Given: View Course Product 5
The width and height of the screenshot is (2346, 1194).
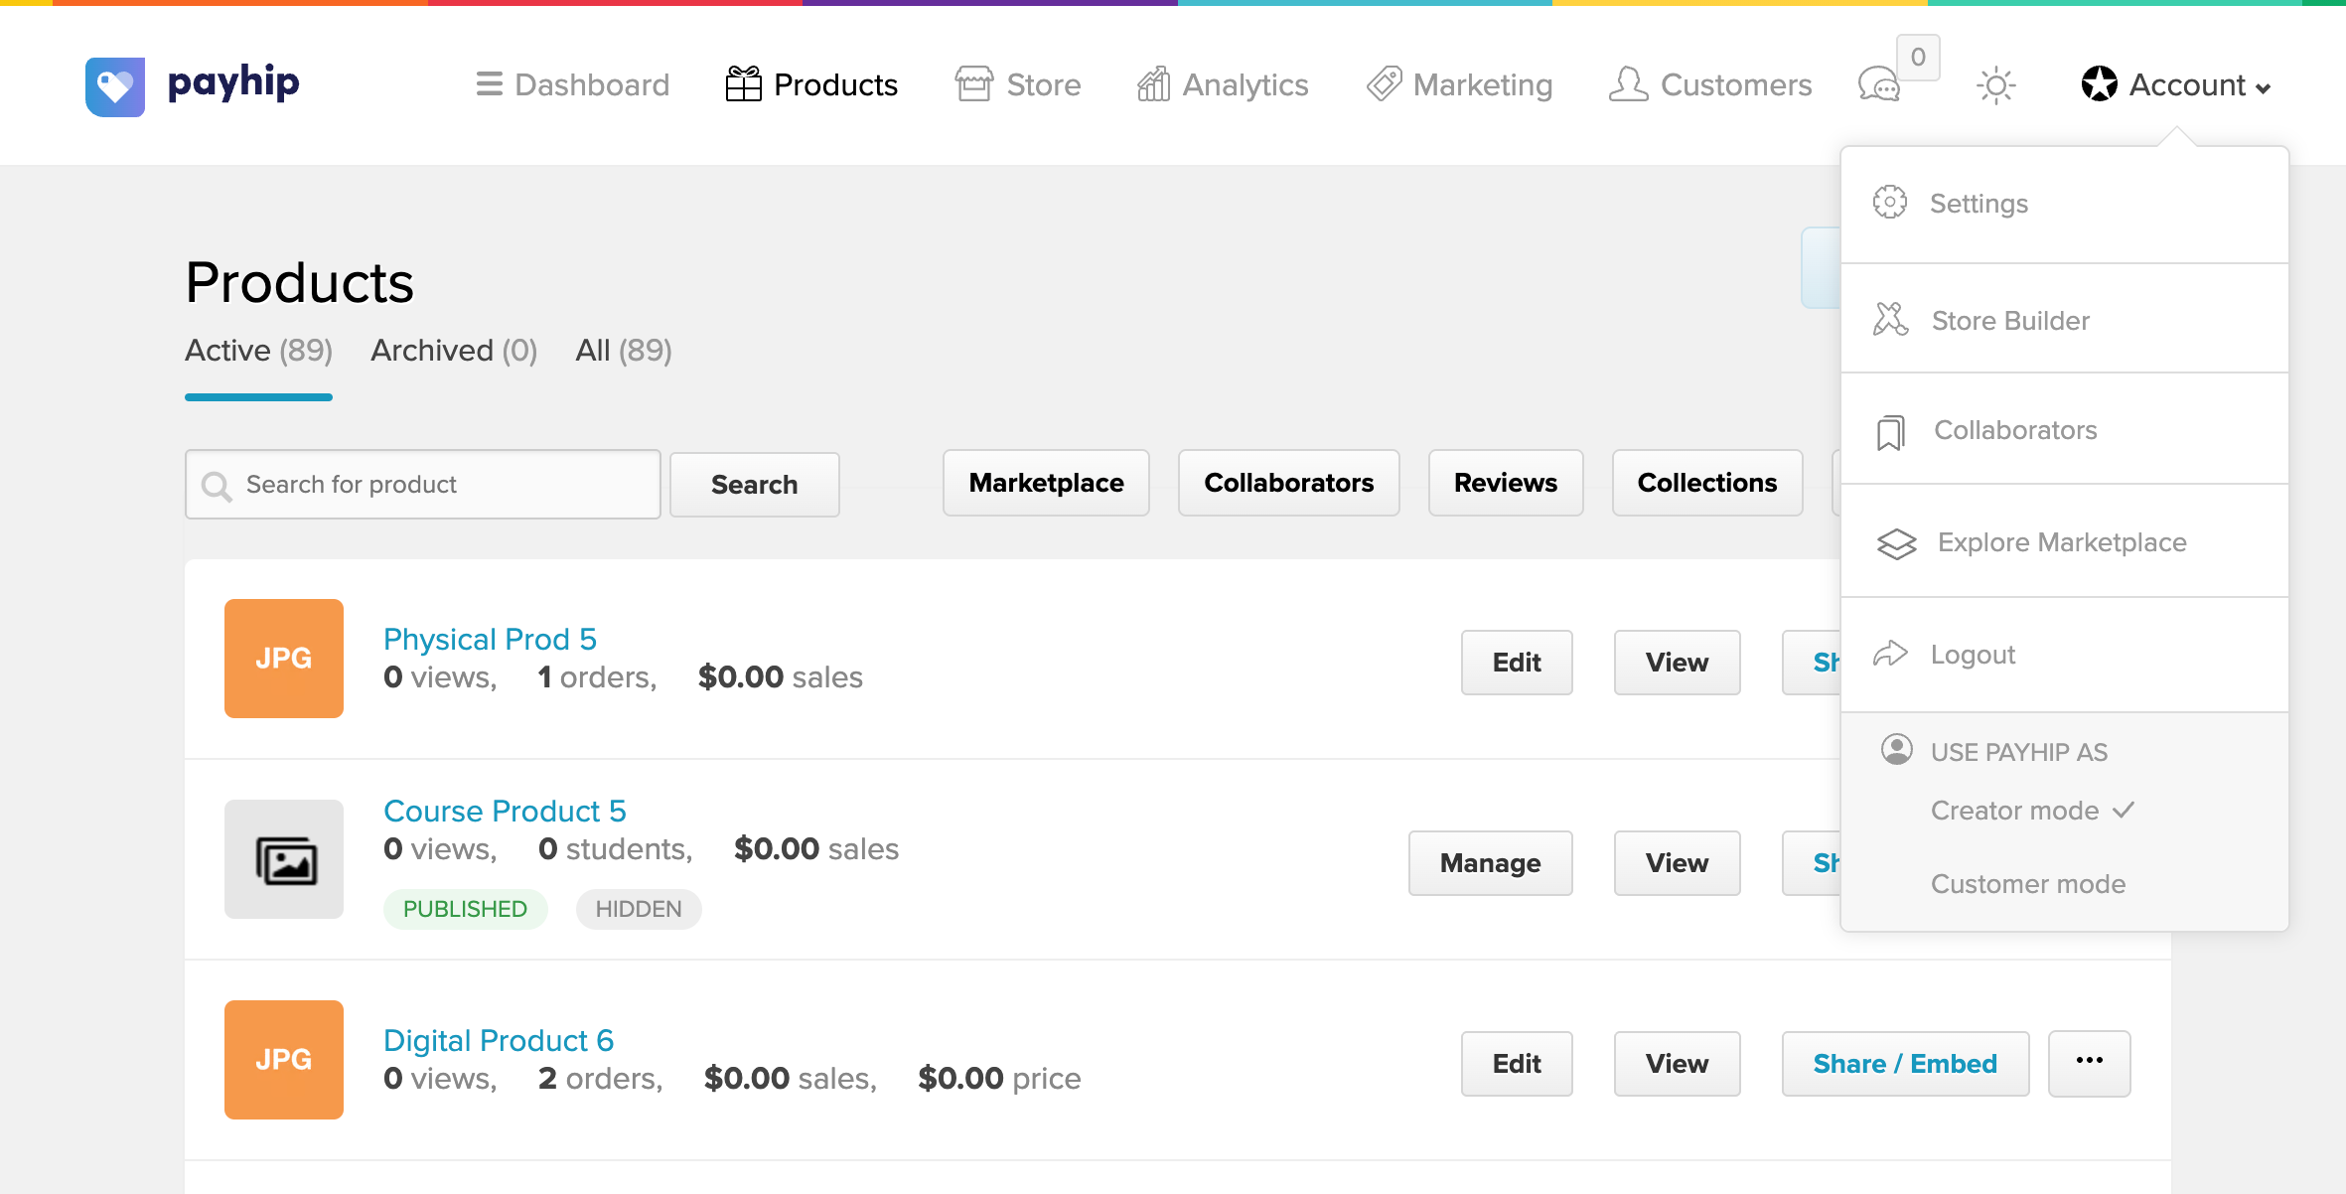Looking at the screenshot, I should click(1678, 863).
